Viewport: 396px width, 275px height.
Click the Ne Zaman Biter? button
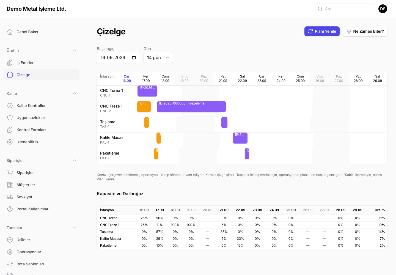coord(365,31)
